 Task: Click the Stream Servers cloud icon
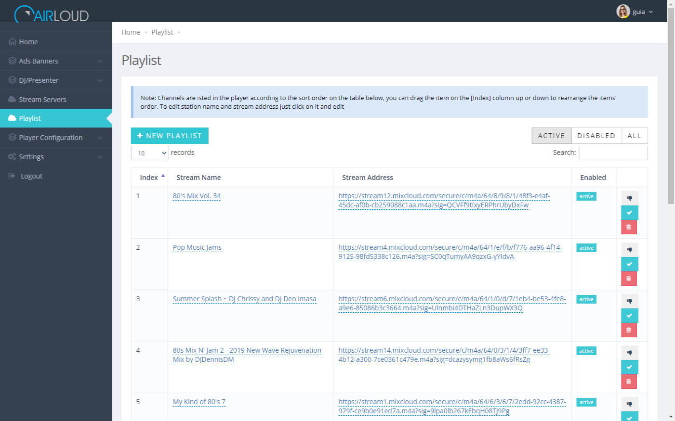(12, 99)
